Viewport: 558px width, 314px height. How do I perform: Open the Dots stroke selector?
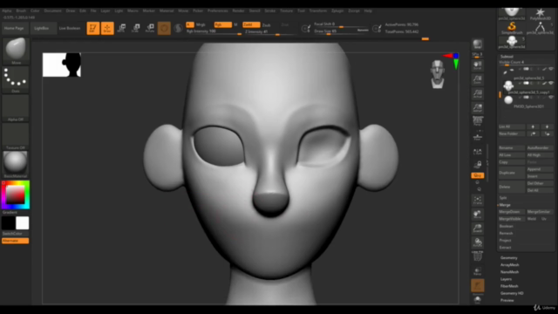[x=16, y=79]
